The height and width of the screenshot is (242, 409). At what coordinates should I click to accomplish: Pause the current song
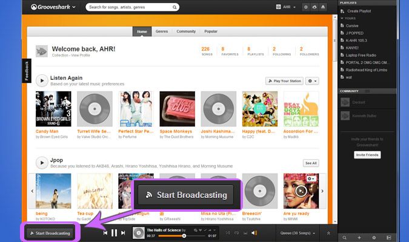(x=115, y=233)
